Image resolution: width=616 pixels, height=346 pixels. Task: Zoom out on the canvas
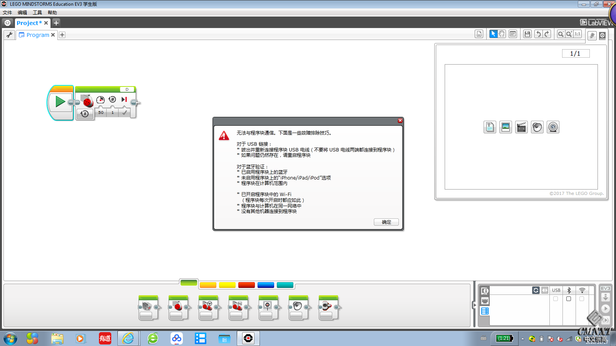[561, 34]
